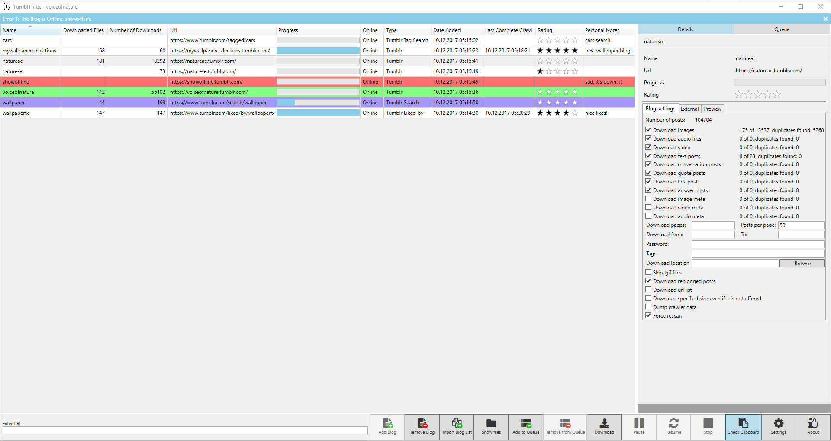Sort by Downloaded Files column

84,30
